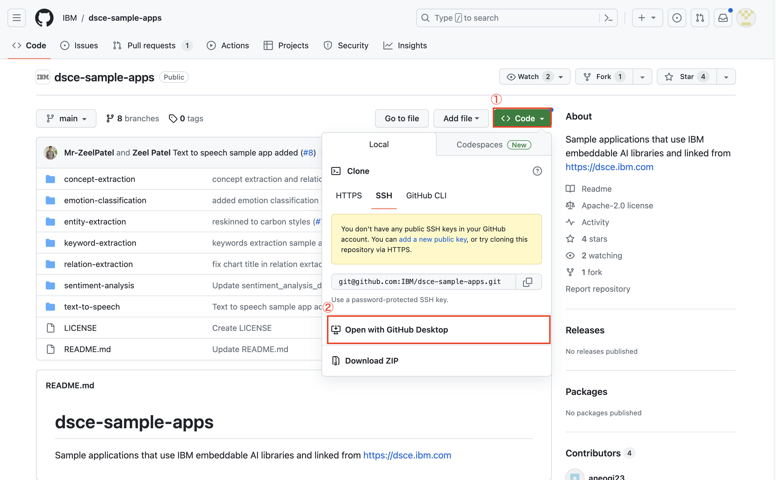
Task: Open the Star lists dropdown arrow
Action: (x=726, y=77)
